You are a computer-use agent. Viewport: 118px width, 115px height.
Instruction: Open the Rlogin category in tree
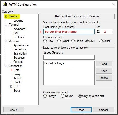[x=18, y=82]
